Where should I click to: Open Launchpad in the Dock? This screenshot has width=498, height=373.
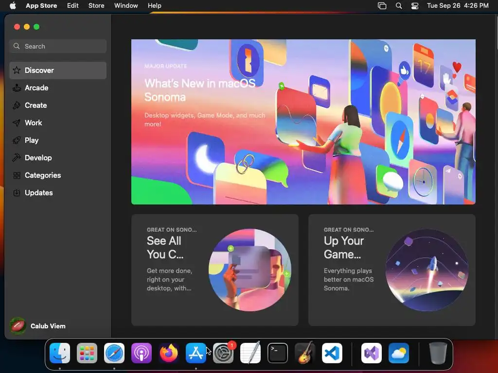click(x=87, y=353)
